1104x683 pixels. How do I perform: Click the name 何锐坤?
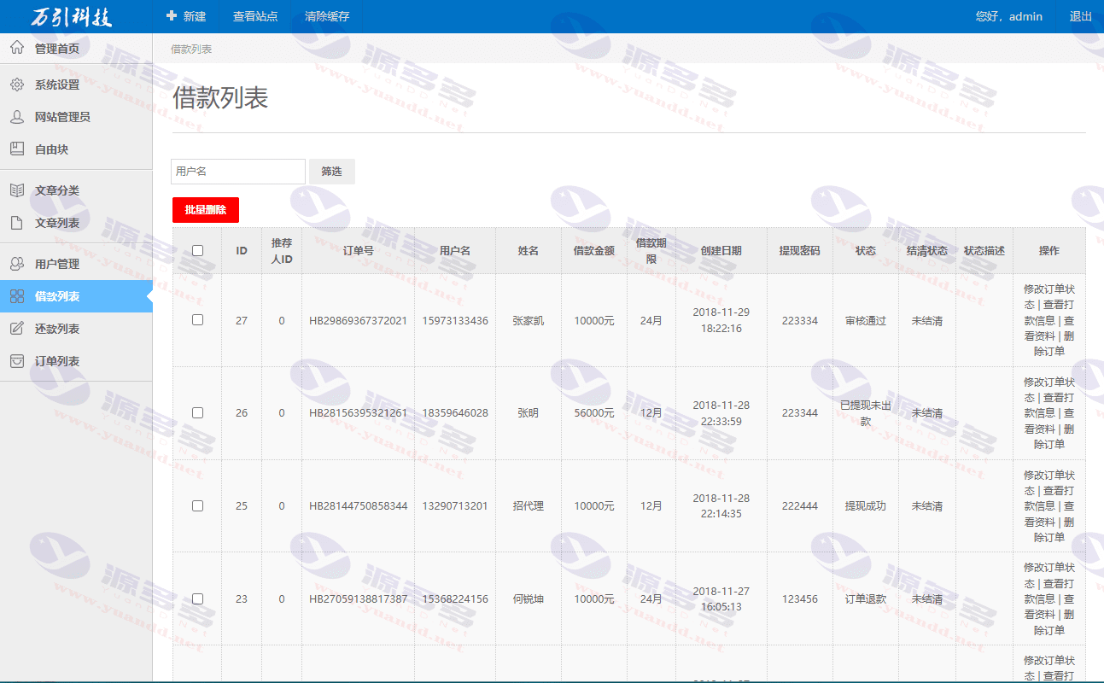529,599
